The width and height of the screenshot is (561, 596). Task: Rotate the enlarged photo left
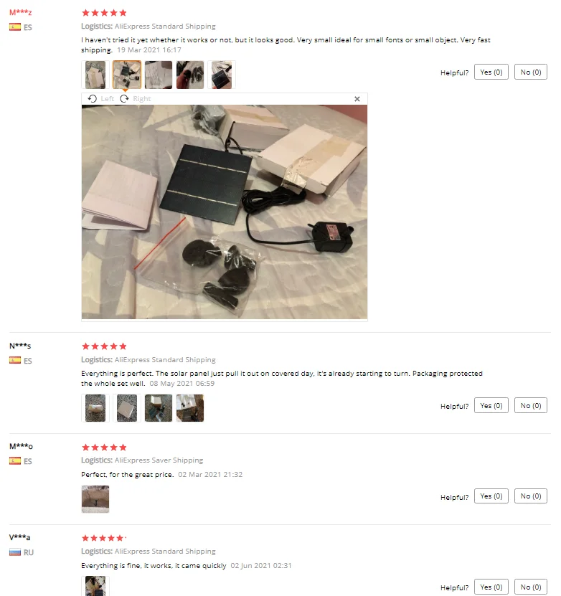[100, 99]
